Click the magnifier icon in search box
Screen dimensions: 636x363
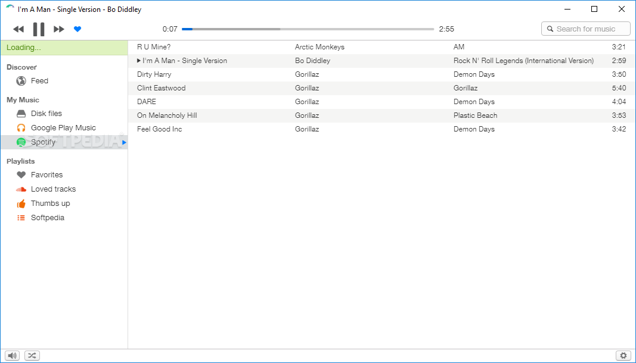550,29
